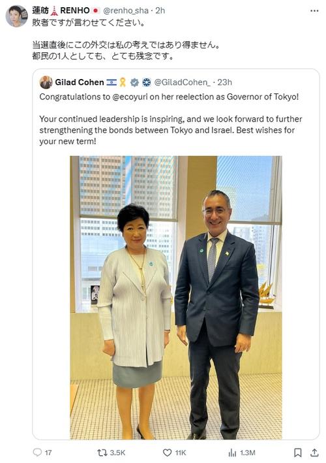The image size is (326, 463).
Task: Open RENHO's profile avatar
Action: [16, 16]
